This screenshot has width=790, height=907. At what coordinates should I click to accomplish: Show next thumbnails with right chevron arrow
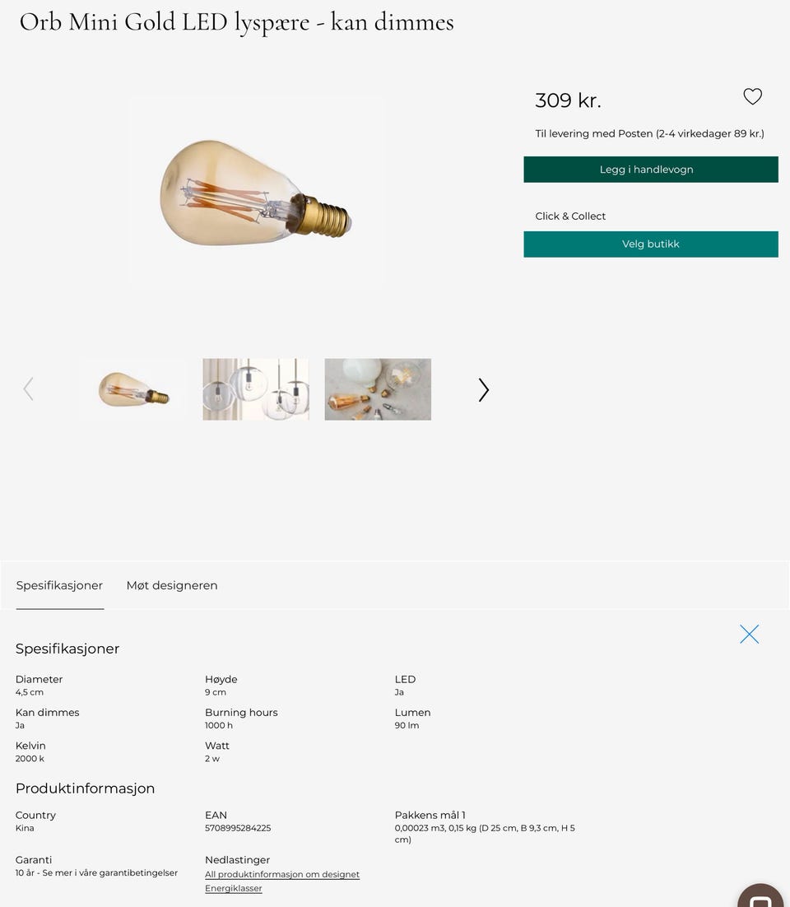[x=484, y=390]
